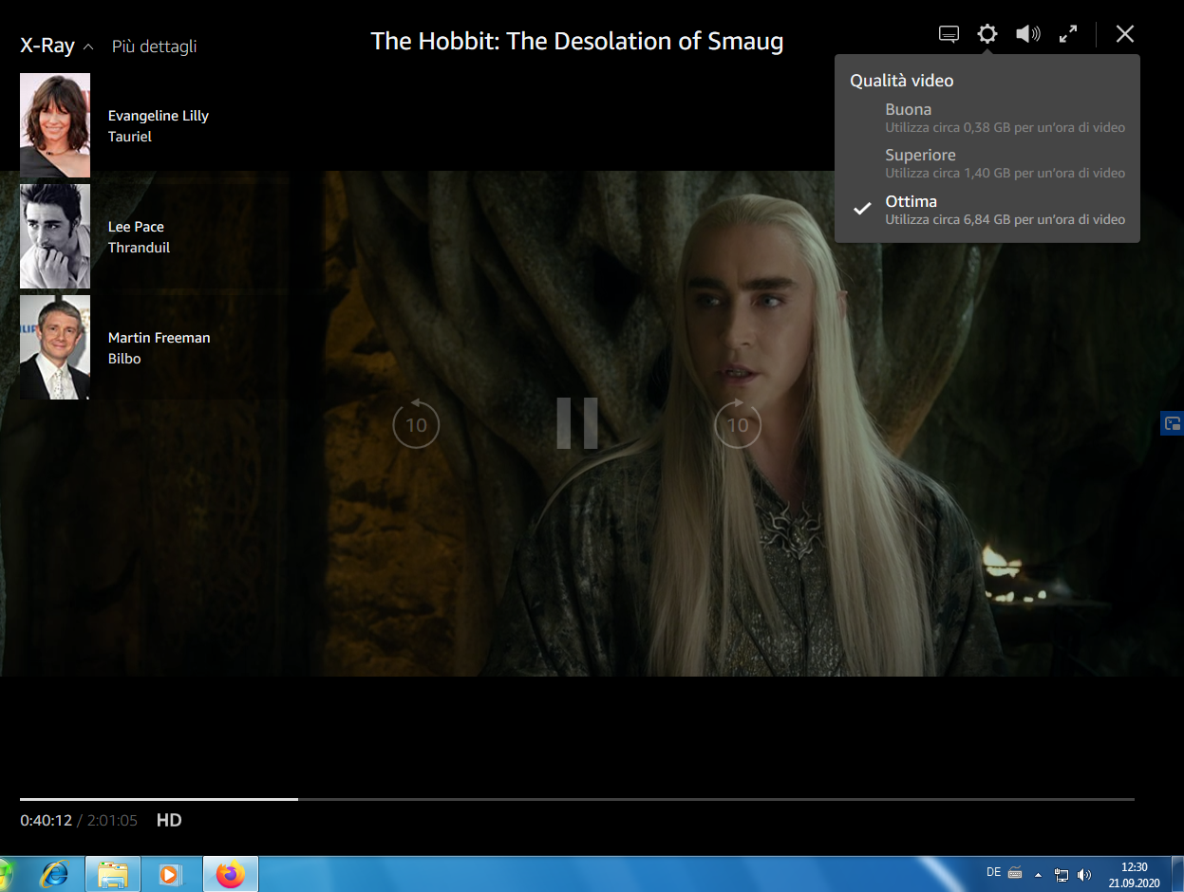This screenshot has width=1184, height=892.
Task: Click the Bilbo character label
Action: 124,359
